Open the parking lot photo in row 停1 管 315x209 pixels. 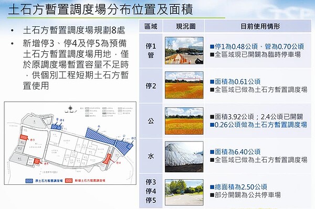pyautogui.click(x=184, y=50)
